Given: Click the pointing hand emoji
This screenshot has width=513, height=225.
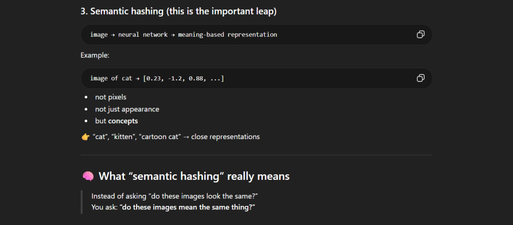Looking at the screenshot, I should (85, 137).
